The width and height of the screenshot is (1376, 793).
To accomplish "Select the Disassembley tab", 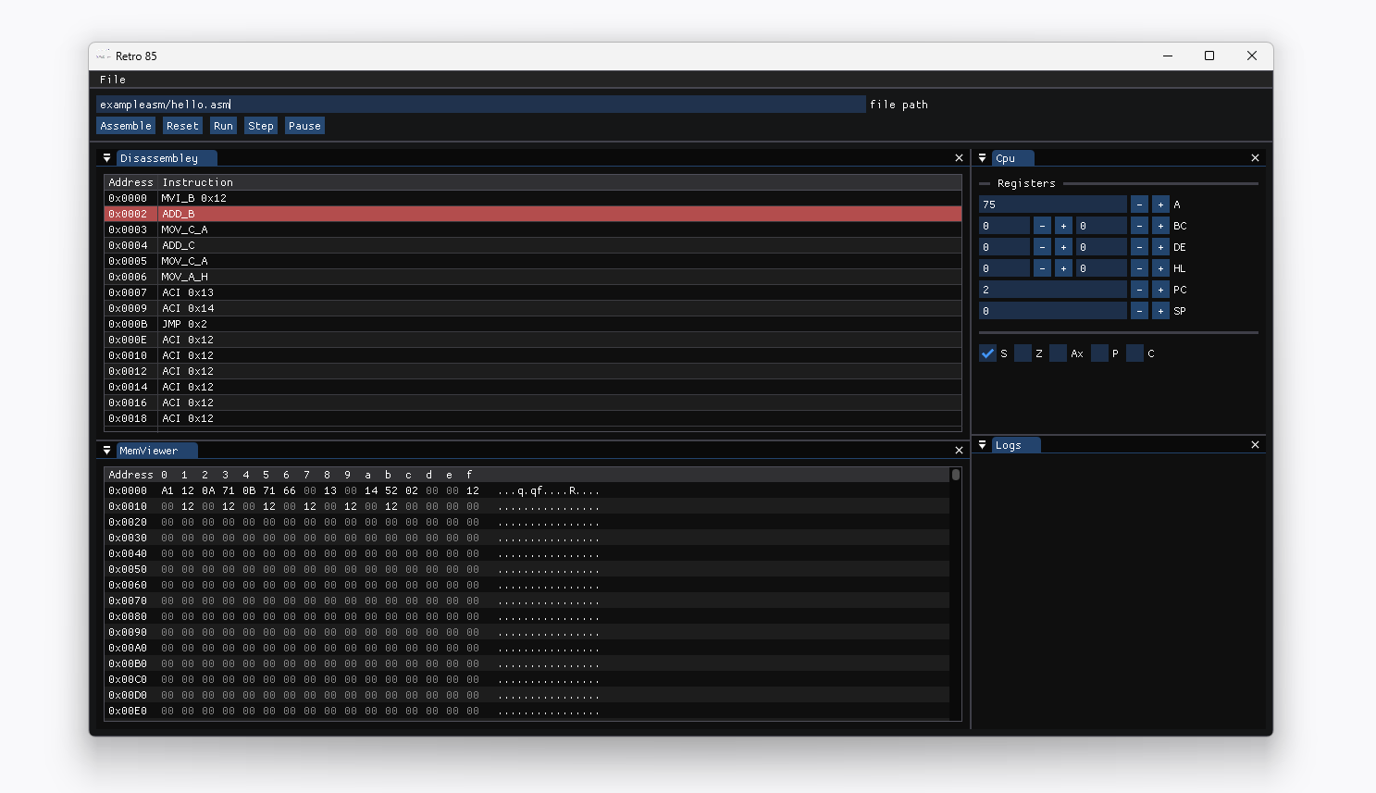I will [167, 158].
